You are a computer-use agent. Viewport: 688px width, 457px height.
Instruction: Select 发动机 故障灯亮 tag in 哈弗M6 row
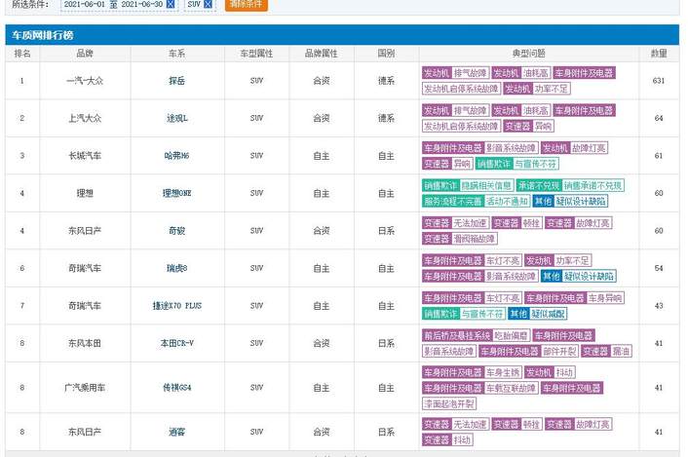tap(574, 148)
